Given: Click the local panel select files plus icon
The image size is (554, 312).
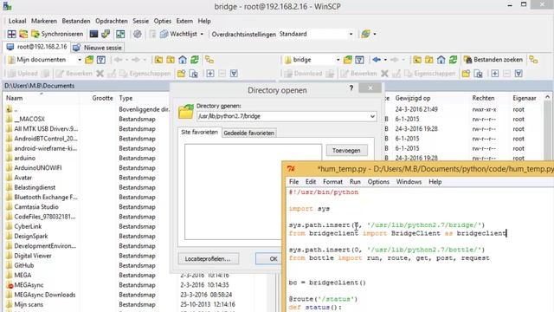Looking at the screenshot, I should [x=210, y=74].
